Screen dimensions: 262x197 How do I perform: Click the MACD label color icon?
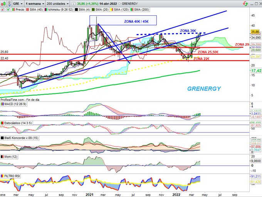pyautogui.click(x=2, y=104)
